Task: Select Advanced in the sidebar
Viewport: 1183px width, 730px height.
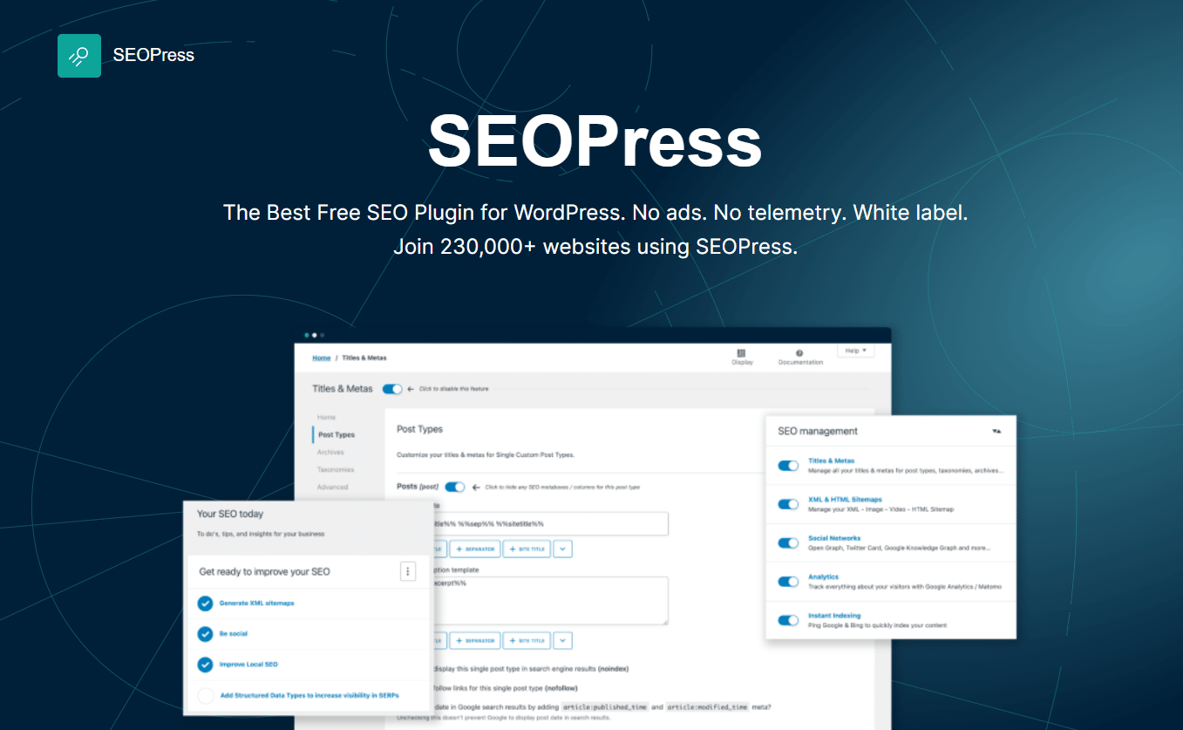Action: tap(332, 487)
